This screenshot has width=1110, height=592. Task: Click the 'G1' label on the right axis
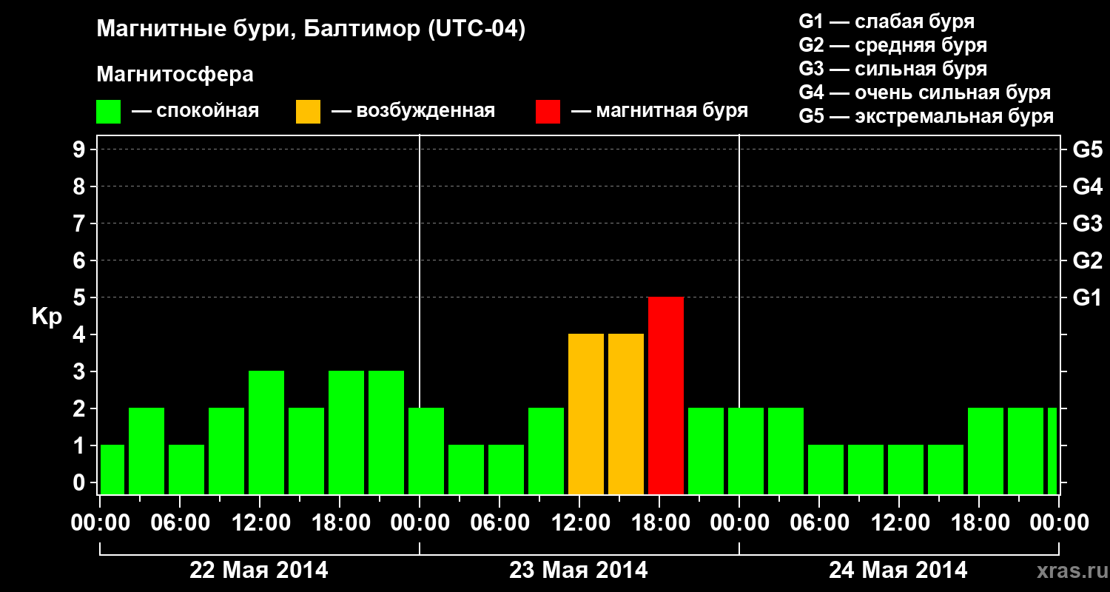tap(1087, 297)
